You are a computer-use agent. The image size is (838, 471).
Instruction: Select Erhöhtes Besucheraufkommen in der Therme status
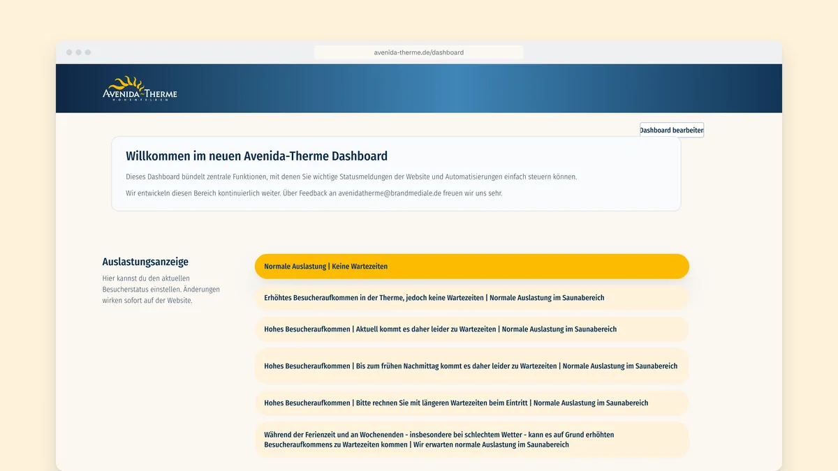[x=471, y=297]
